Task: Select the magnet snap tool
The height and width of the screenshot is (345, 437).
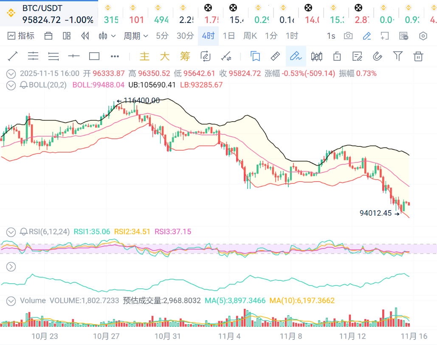Action: pos(378,56)
